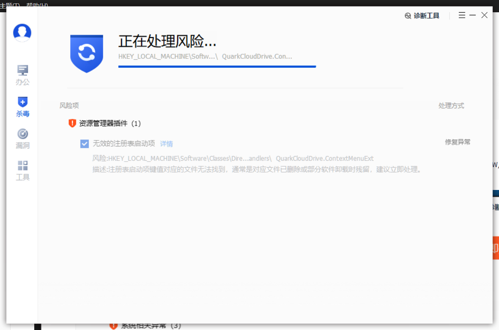Minimize the antivirus window
Screen dimensions: 499x330
(473, 15)
